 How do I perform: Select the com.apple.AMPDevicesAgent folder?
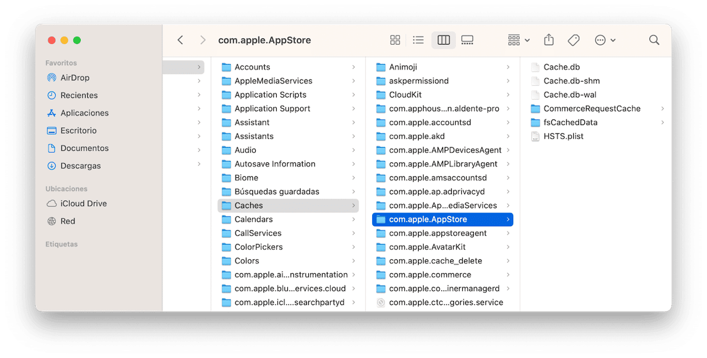pos(442,150)
